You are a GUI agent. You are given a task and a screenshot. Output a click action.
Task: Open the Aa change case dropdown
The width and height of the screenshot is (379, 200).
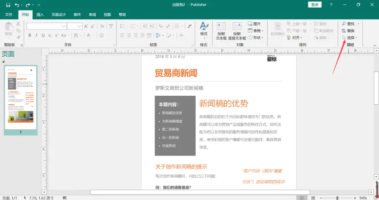(64, 36)
